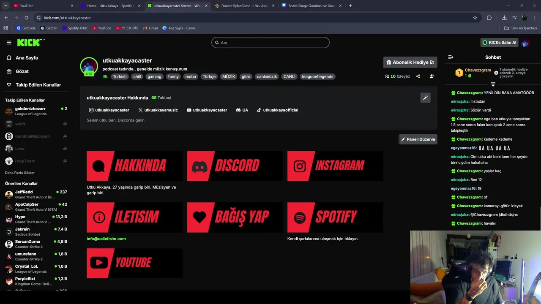Click the info@uailetisim.com email link

click(106, 239)
